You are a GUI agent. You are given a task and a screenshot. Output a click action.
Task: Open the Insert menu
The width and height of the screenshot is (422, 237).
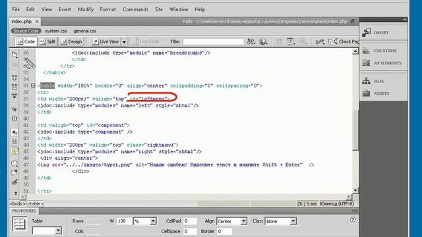[x=65, y=9]
